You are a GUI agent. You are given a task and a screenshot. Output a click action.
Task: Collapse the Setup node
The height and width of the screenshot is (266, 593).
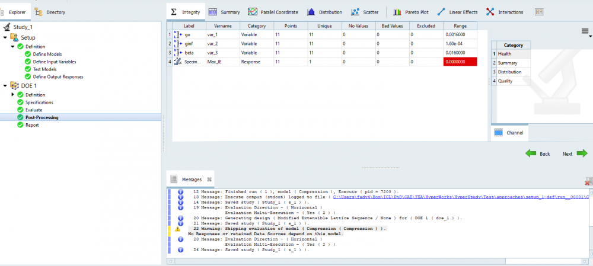(5, 37)
